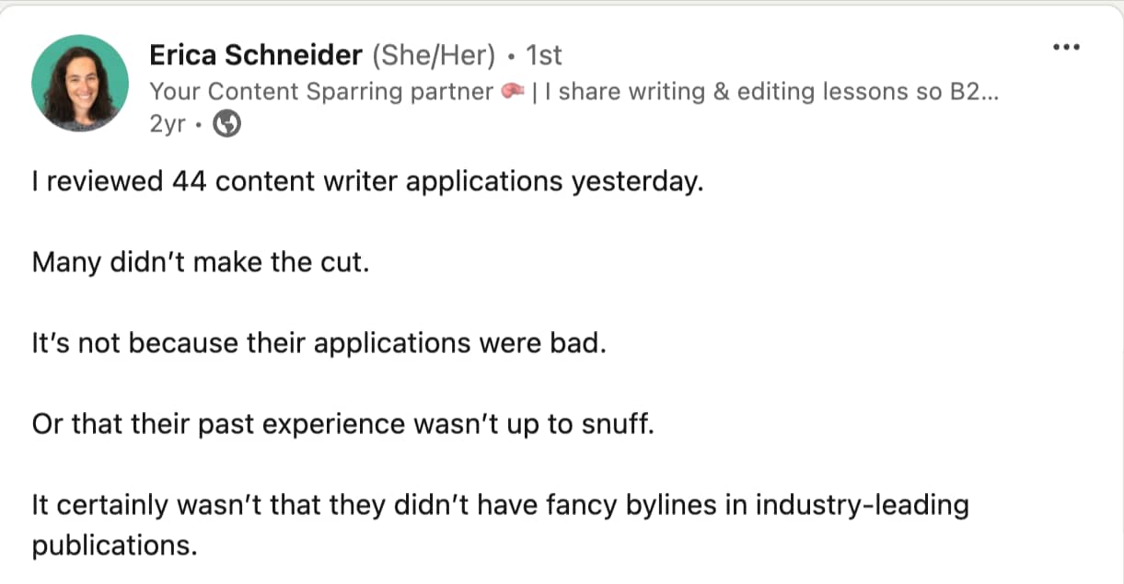This screenshot has width=1124, height=584.
Task: Click the line 'I reviewed 44 content writer applications'
Action: [x=367, y=181]
